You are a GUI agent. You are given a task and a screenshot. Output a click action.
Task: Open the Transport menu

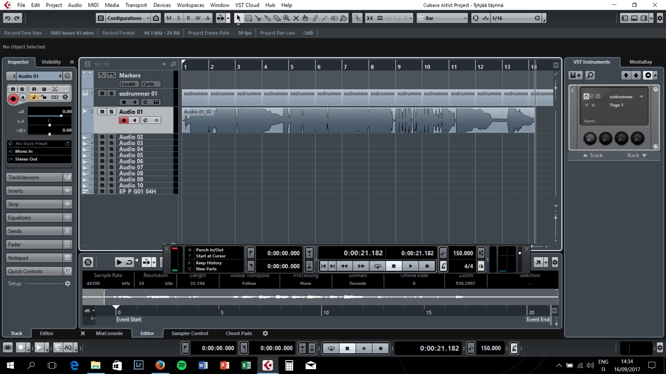(136, 5)
